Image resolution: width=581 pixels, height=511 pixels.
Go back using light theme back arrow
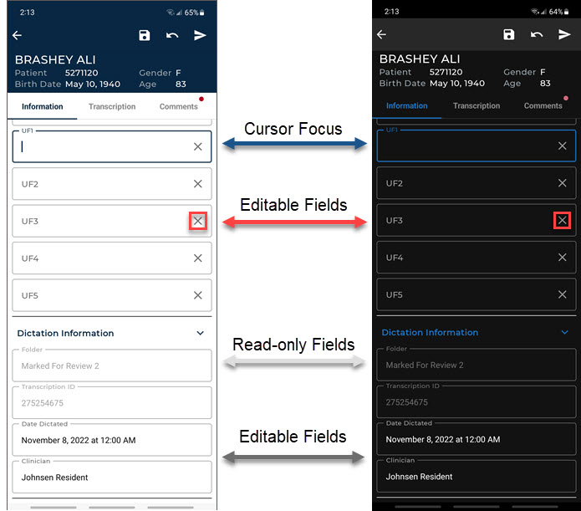17,35
